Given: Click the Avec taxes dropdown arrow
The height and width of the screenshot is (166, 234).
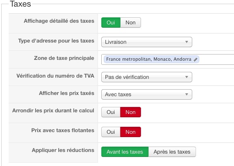Looking at the screenshot, I should click(186, 94).
